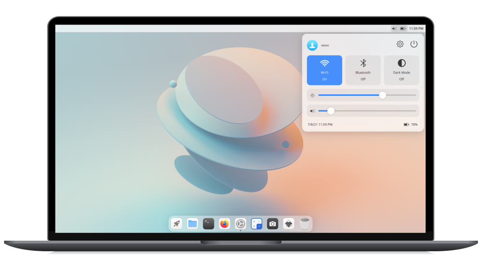
Task: Click the volume slider handle in panel
Action: 331,111
